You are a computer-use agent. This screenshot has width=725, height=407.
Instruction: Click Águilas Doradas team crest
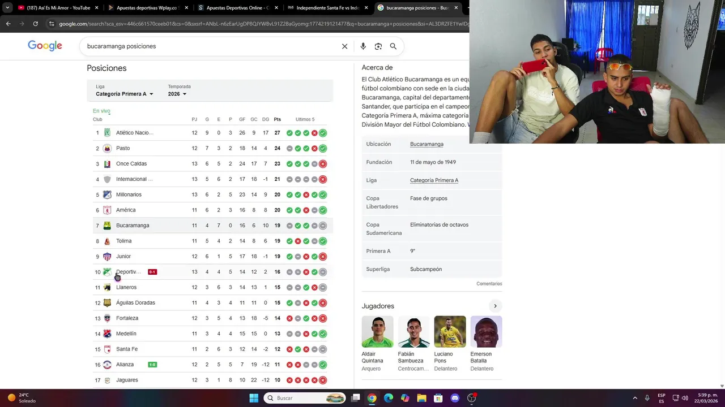(107, 303)
